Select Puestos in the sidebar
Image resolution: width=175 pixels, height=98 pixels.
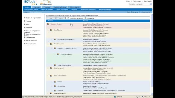[28, 21]
